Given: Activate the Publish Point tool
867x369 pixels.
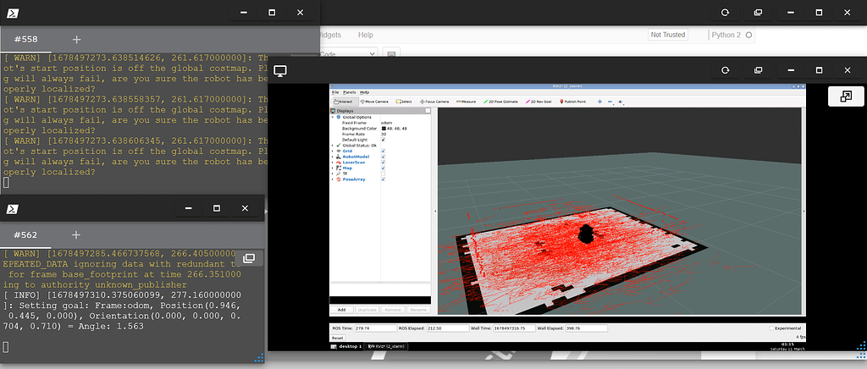Looking at the screenshot, I should pos(573,102).
